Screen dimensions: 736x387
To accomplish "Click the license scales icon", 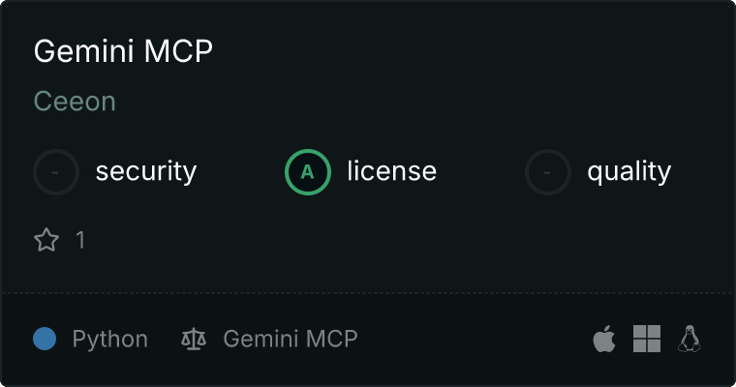I will tap(194, 340).
